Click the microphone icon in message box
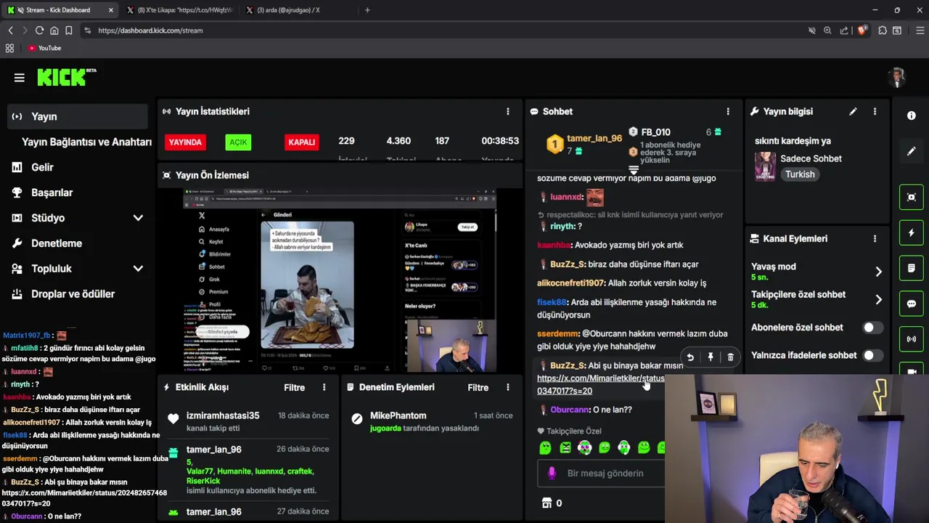 coord(552,473)
